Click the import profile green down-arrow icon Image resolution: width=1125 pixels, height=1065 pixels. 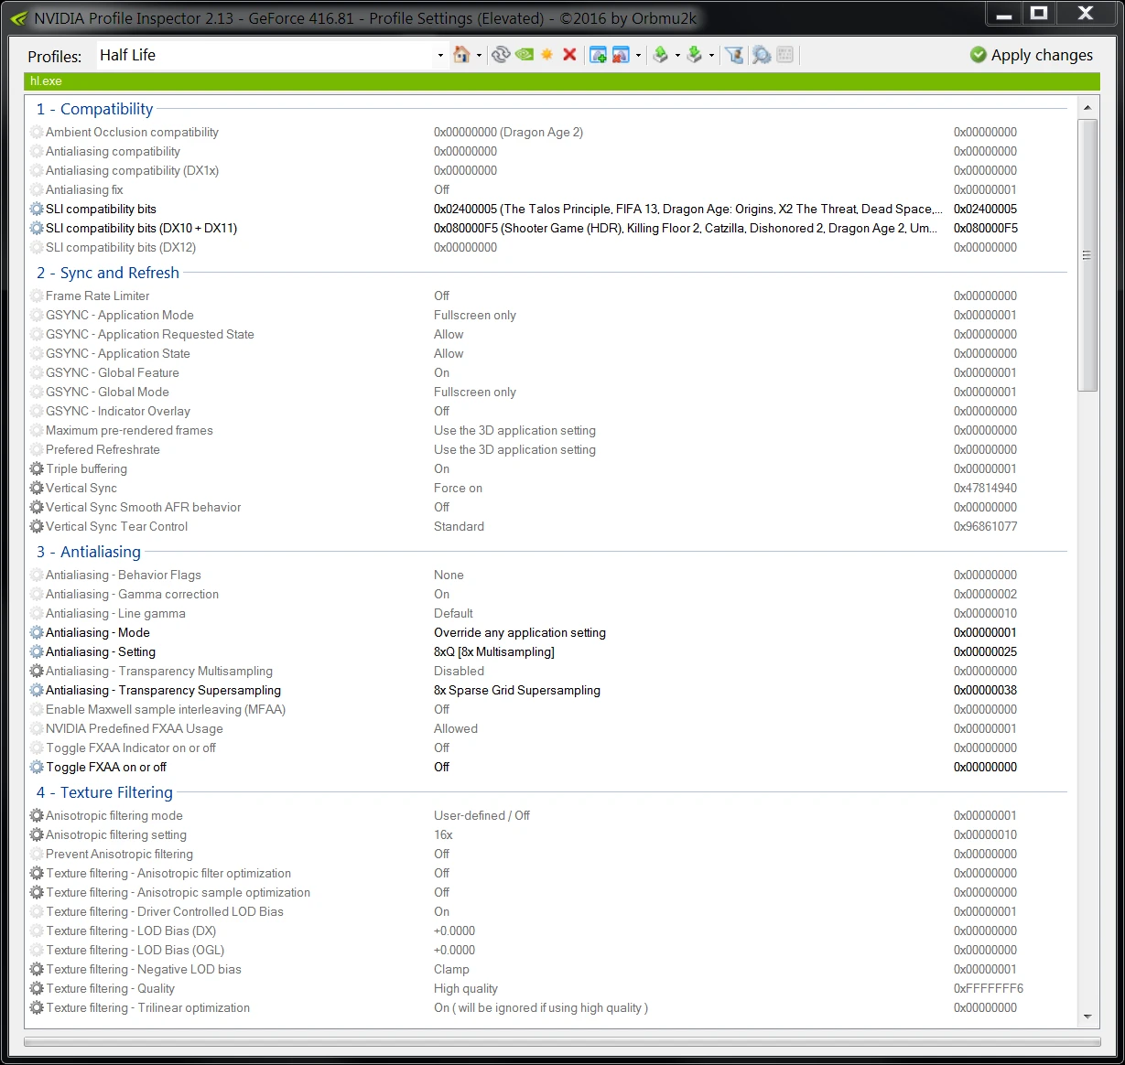coord(695,55)
